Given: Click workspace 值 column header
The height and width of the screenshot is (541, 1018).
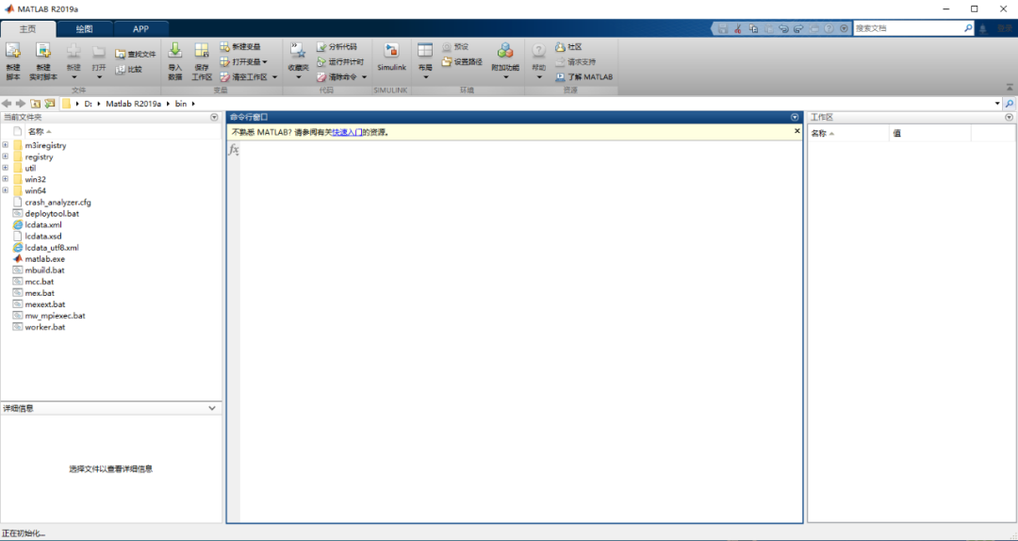Looking at the screenshot, I should (x=929, y=133).
